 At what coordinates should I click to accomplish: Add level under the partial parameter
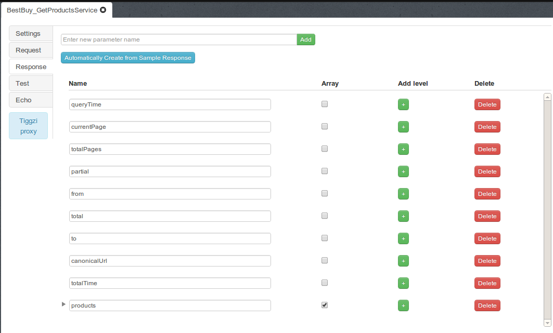[403, 171]
